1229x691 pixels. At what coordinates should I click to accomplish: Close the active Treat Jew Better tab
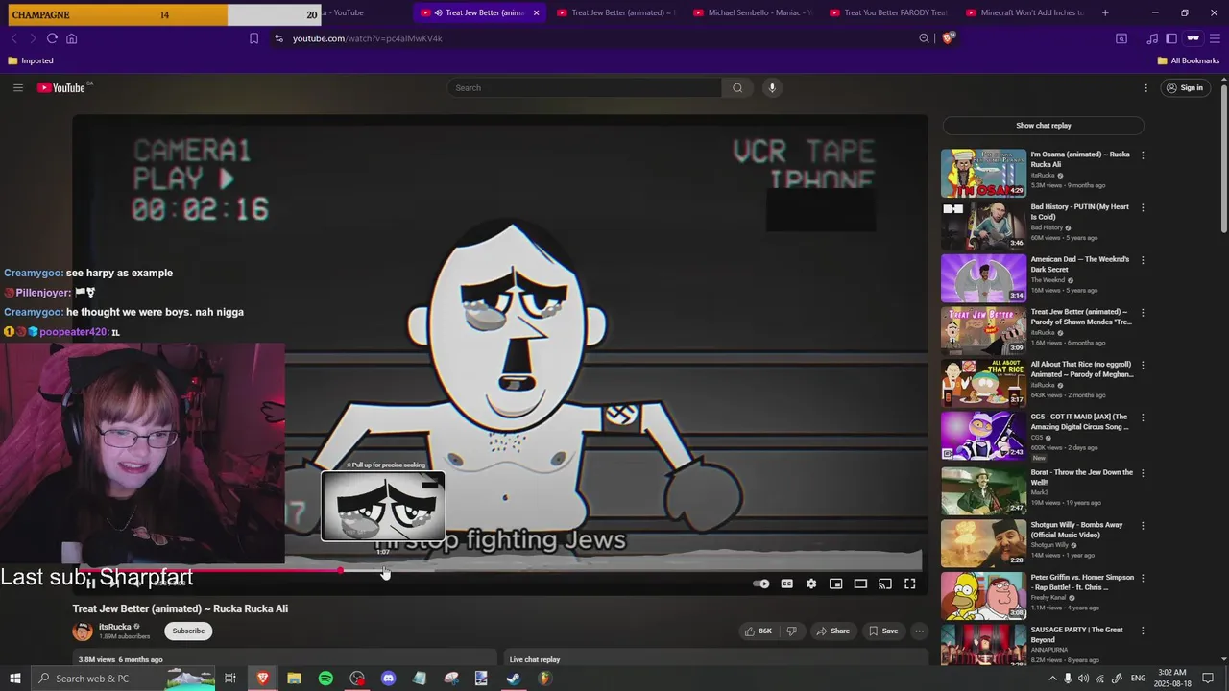pos(536,12)
